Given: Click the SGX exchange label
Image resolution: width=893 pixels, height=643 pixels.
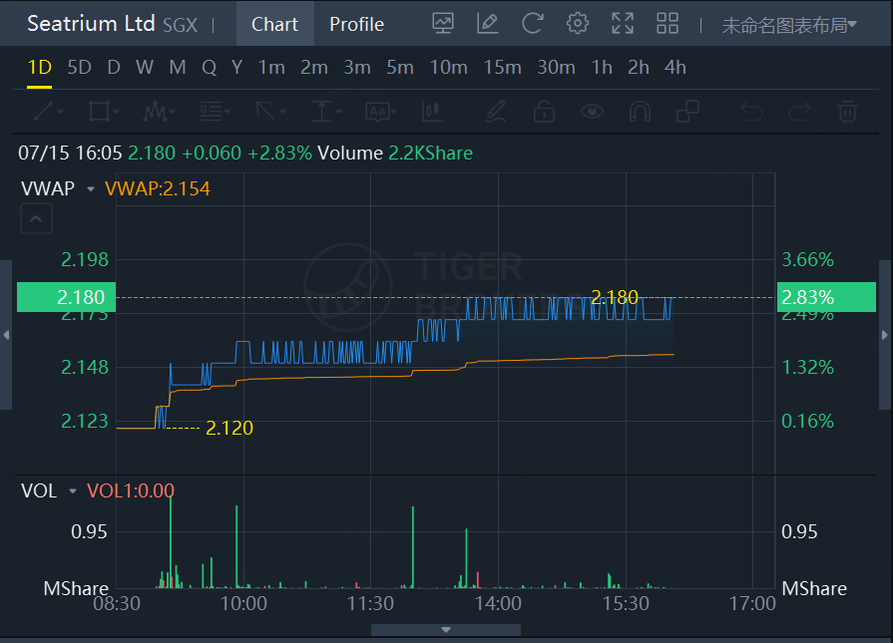Looking at the screenshot, I should click(180, 25).
